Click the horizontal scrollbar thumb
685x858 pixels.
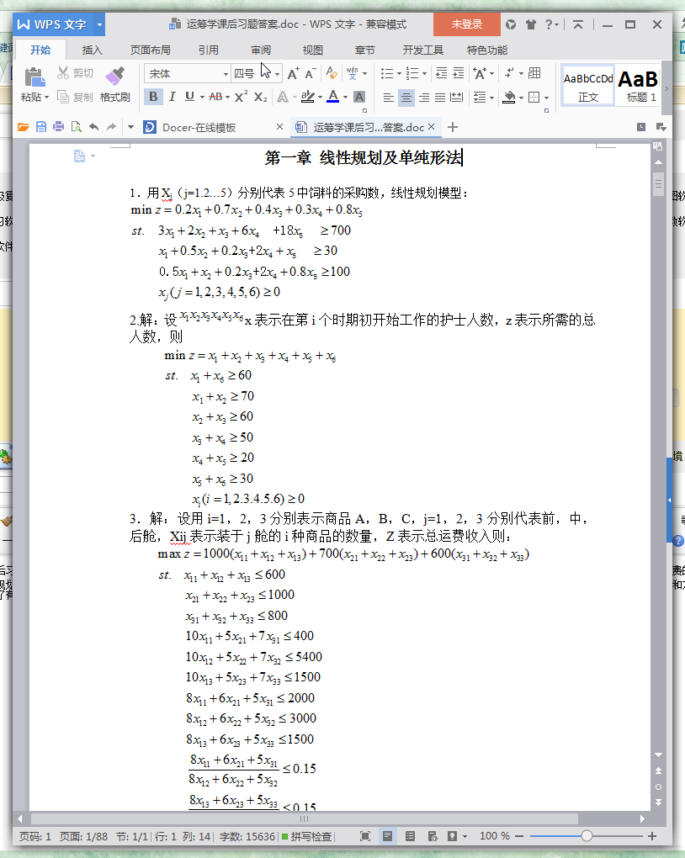coord(304,819)
